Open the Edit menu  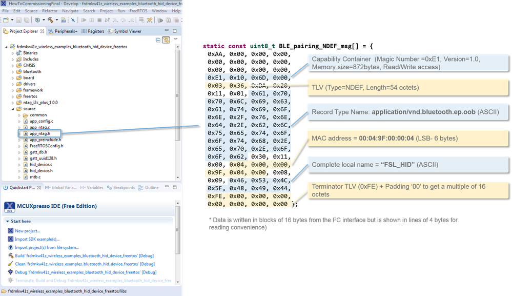(16, 11)
